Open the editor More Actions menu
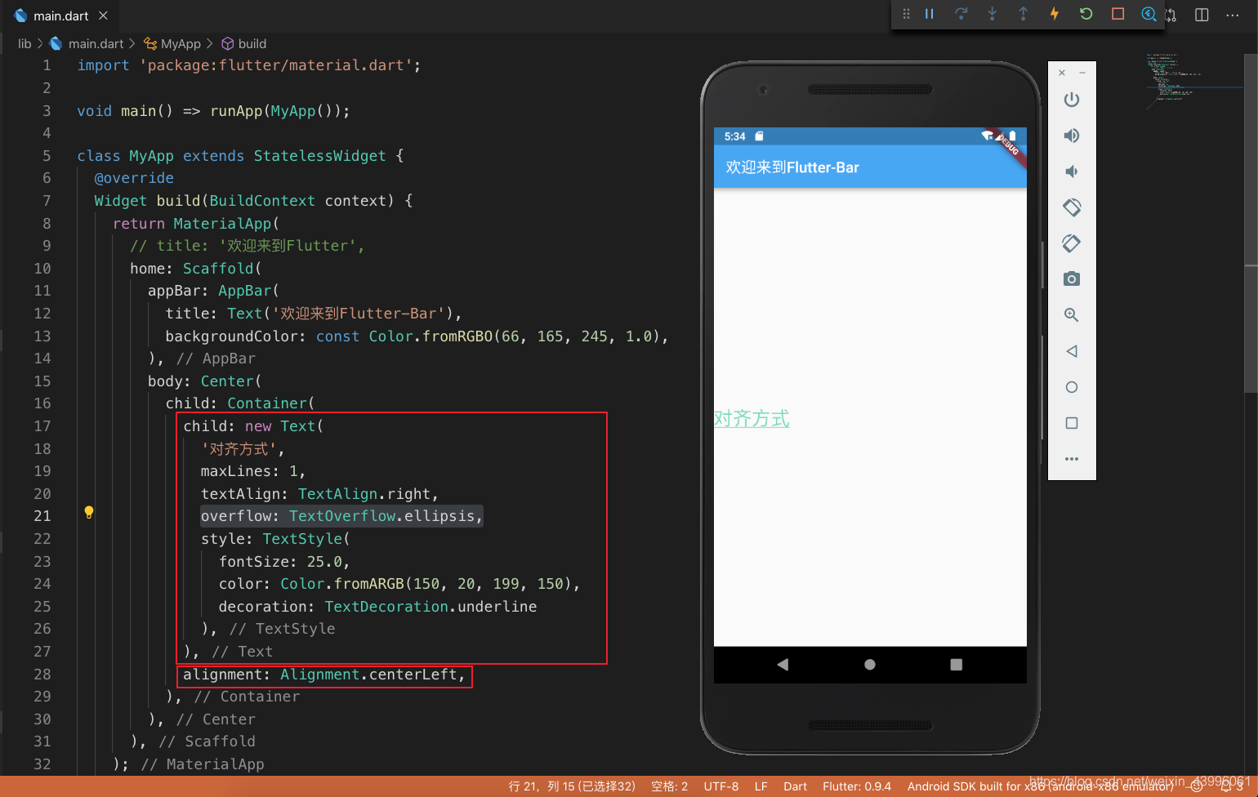 [x=1233, y=15]
